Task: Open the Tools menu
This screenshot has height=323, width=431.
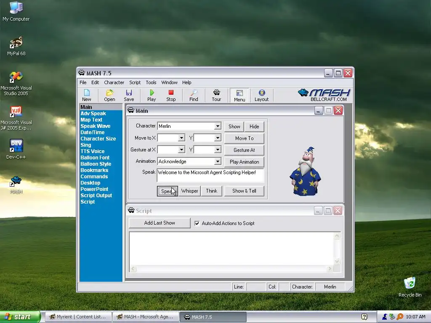Action: pyautogui.click(x=151, y=82)
